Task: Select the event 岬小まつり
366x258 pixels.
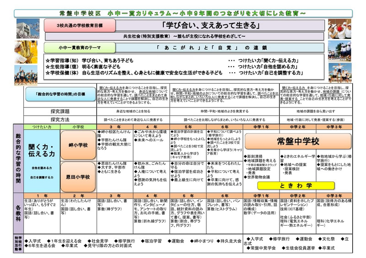Action: [x=201, y=241]
